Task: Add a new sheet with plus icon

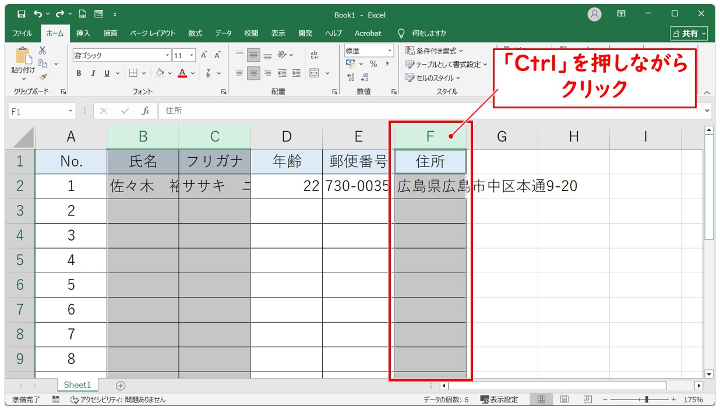Action: (x=121, y=386)
